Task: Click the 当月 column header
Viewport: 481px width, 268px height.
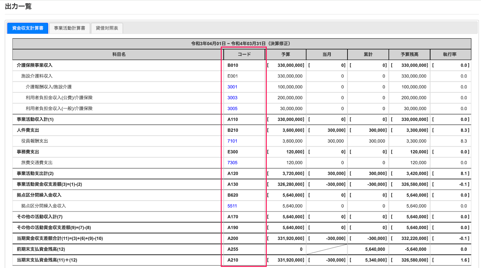Action: tap(327, 54)
